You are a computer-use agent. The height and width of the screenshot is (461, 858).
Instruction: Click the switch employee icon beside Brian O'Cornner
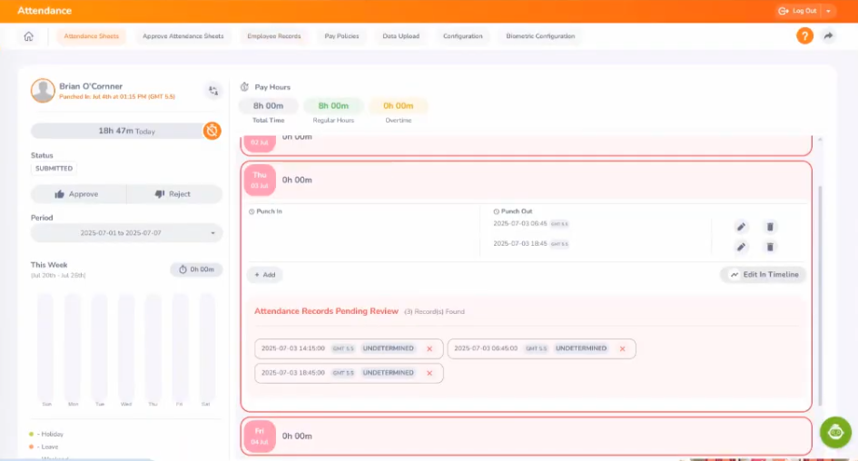pyautogui.click(x=213, y=90)
